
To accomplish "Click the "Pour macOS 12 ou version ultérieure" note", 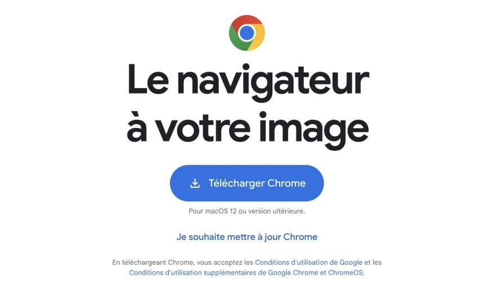I will (x=247, y=211).
